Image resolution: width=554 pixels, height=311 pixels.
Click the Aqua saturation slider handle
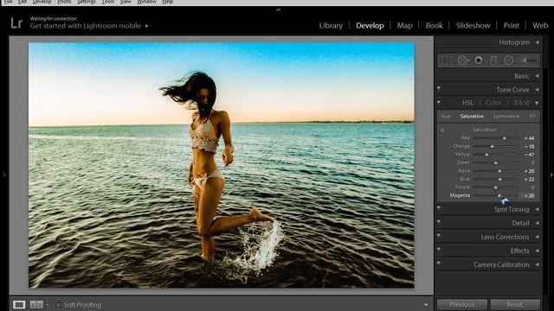(499, 171)
